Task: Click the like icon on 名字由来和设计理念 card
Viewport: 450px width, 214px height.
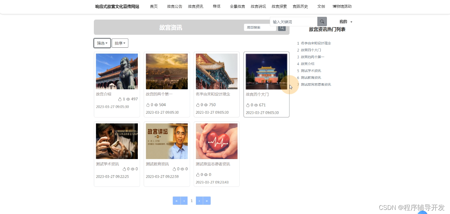Action: [198, 105]
